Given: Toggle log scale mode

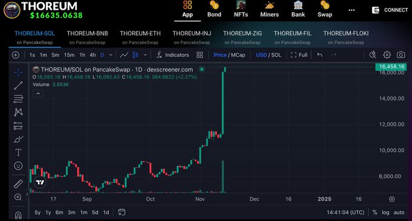Looking at the screenshot, I should click(x=385, y=213).
